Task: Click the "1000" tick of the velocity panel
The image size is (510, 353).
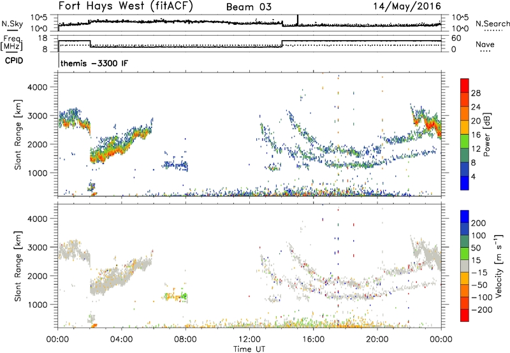Action: coord(37,305)
